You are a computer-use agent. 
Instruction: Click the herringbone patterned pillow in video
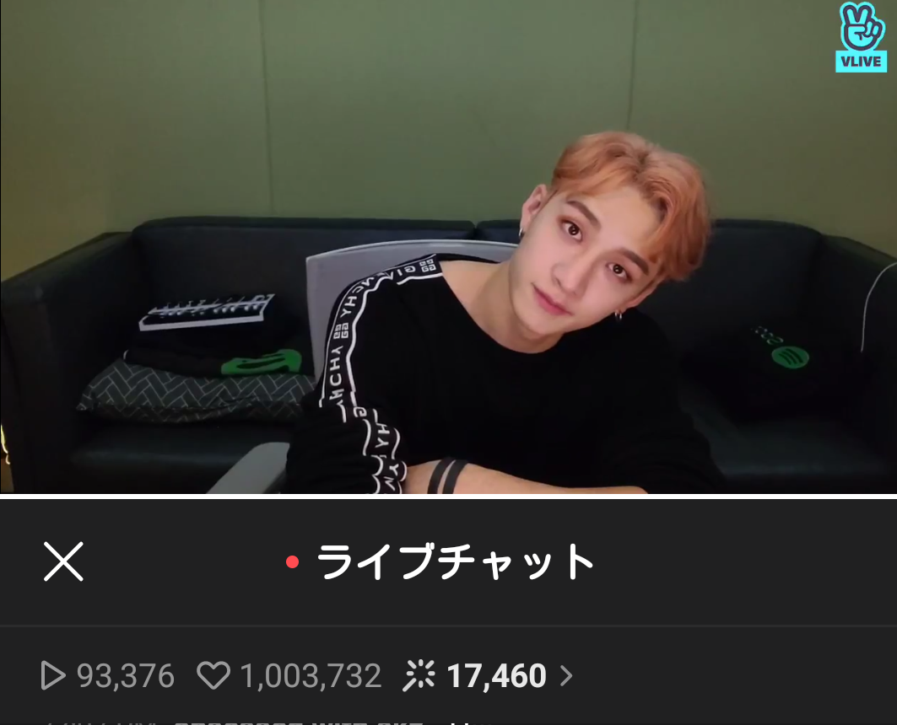pyautogui.click(x=194, y=391)
